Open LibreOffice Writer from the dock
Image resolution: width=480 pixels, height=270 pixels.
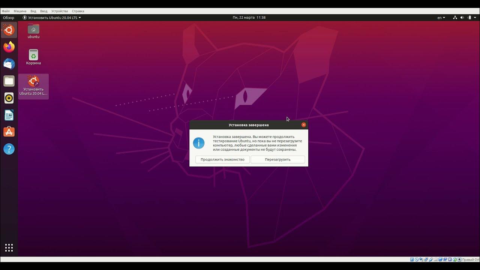click(9, 115)
